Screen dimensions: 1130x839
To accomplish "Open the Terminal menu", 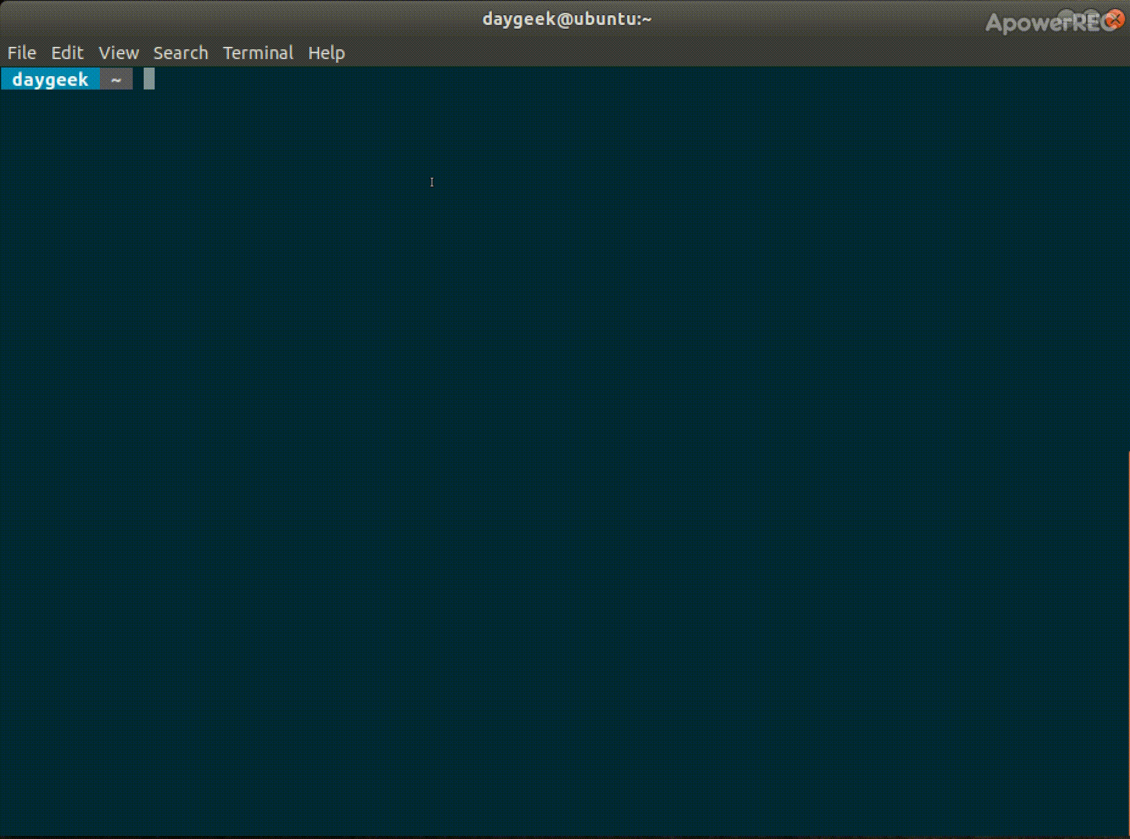I will tap(258, 53).
